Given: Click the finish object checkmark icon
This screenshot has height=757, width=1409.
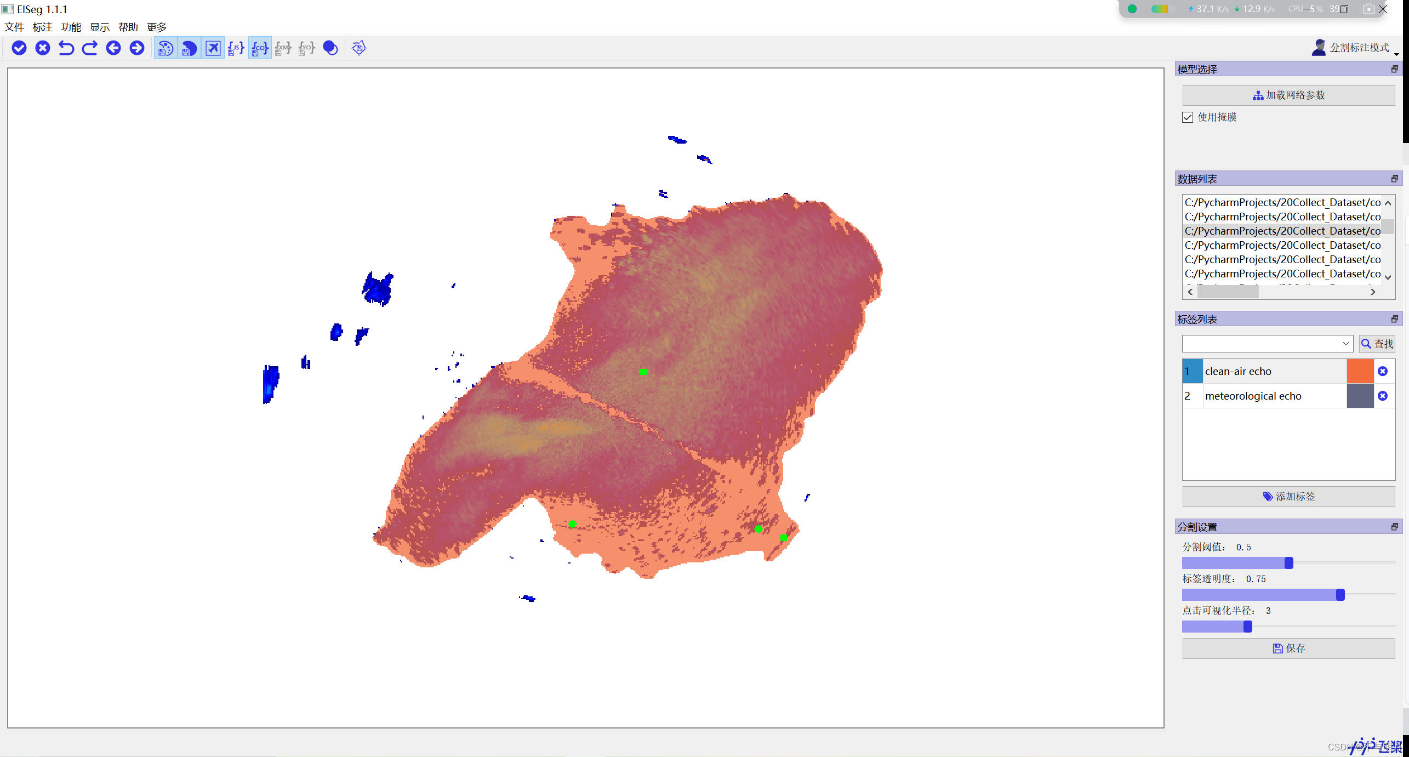Looking at the screenshot, I should [x=19, y=48].
